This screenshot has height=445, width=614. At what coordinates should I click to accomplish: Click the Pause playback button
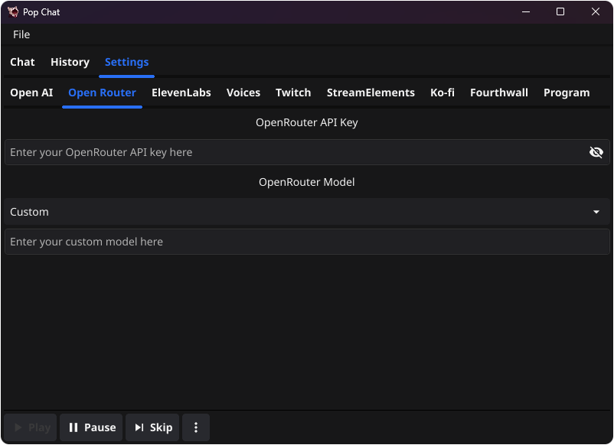click(x=90, y=427)
